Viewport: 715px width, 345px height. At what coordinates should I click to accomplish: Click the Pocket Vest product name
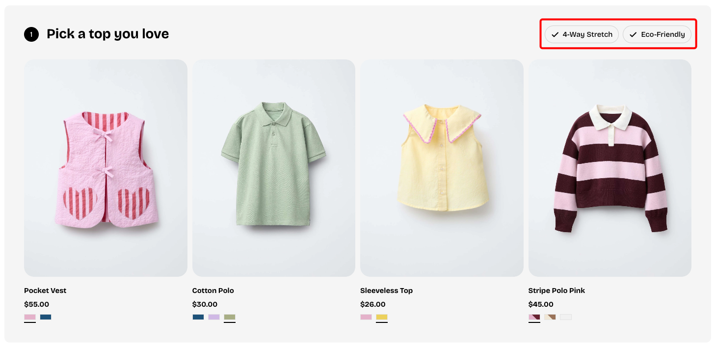(45, 291)
